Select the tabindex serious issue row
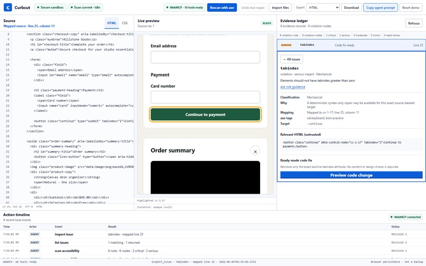The image size is (426, 266). click(x=351, y=45)
